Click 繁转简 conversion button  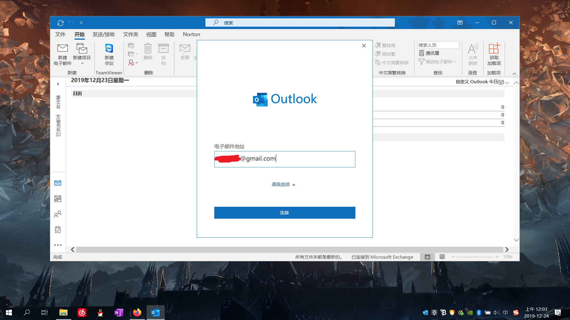[385, 45]
